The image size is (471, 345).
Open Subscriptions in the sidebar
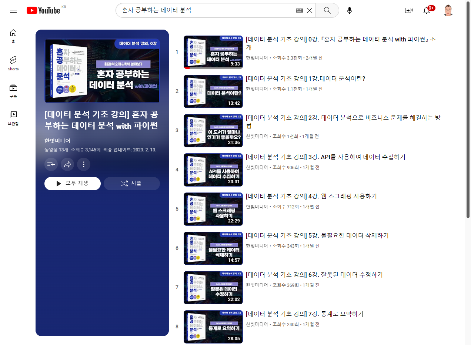click(x=13, y=91)
